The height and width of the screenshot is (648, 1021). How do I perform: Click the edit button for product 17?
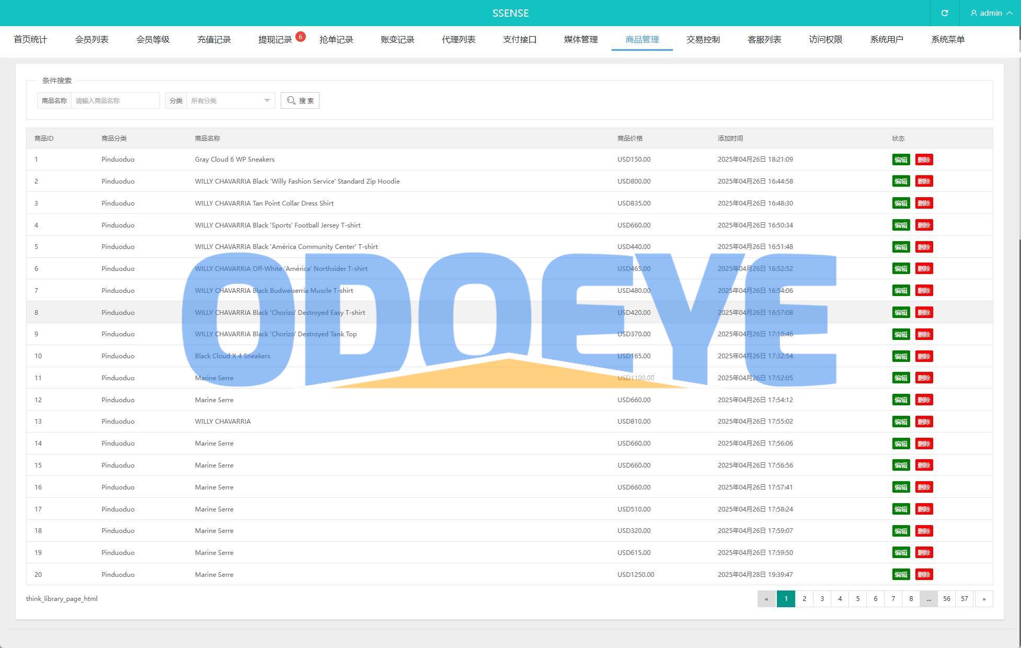tap(900, 509)
